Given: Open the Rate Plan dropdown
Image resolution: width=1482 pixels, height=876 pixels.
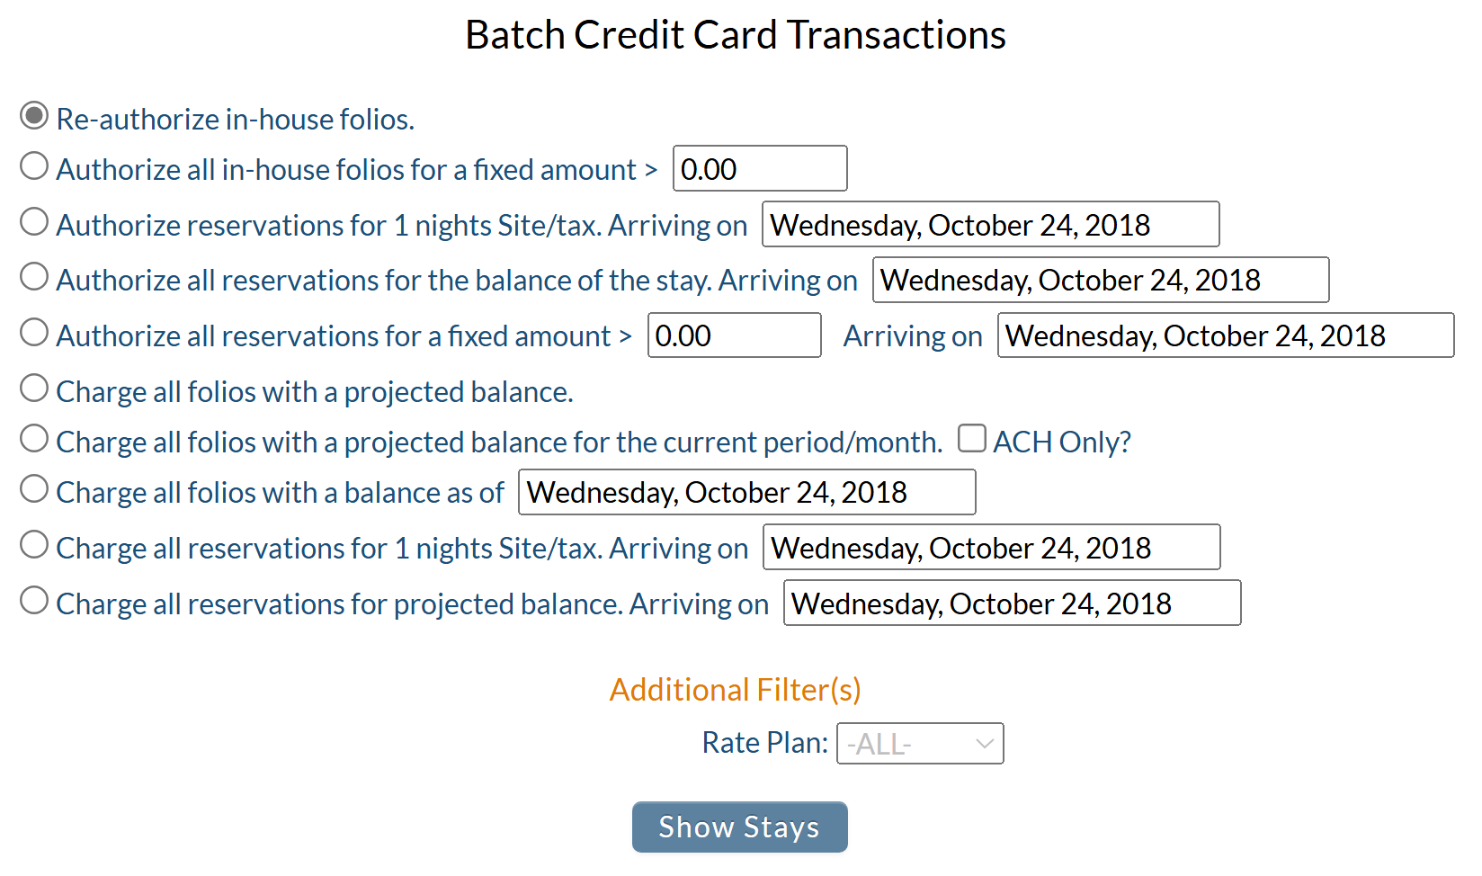Looking at the screenshot, I should pyautogui.click(x=920, y=744).
